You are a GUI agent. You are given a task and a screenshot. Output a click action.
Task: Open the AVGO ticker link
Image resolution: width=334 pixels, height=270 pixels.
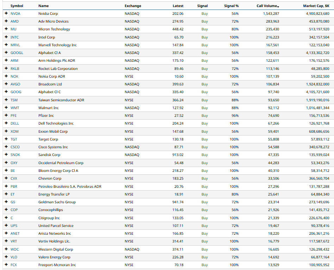(15, 84)
